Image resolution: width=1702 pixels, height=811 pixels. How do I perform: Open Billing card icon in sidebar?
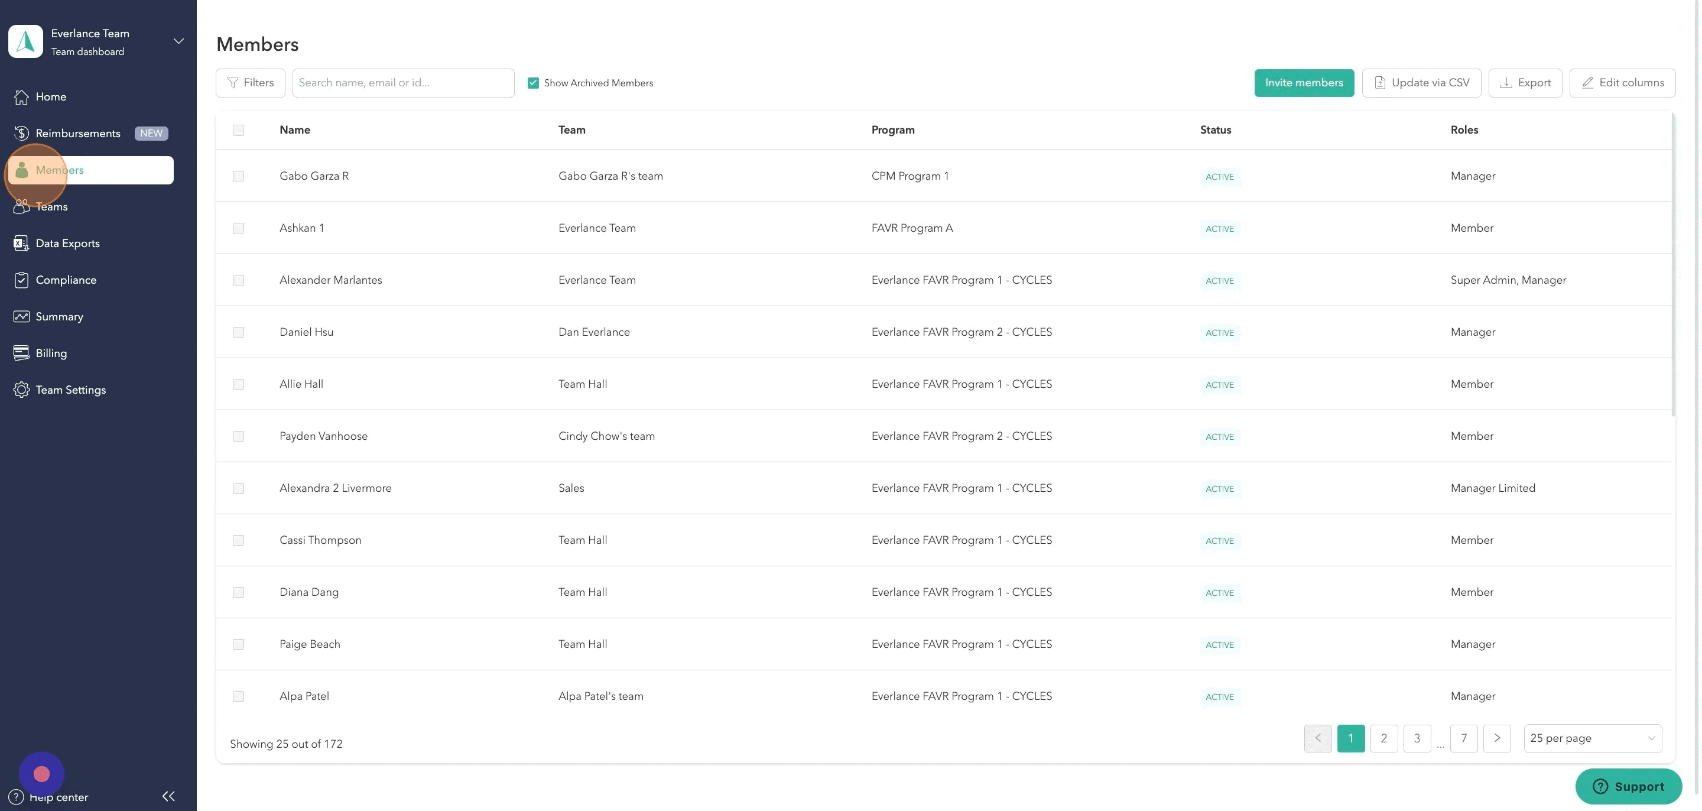coord(21,353)
